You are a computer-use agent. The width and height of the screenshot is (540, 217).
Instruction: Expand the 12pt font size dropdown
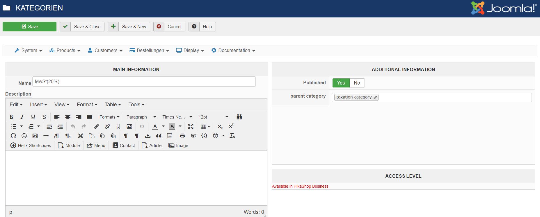tap(213, 117)
